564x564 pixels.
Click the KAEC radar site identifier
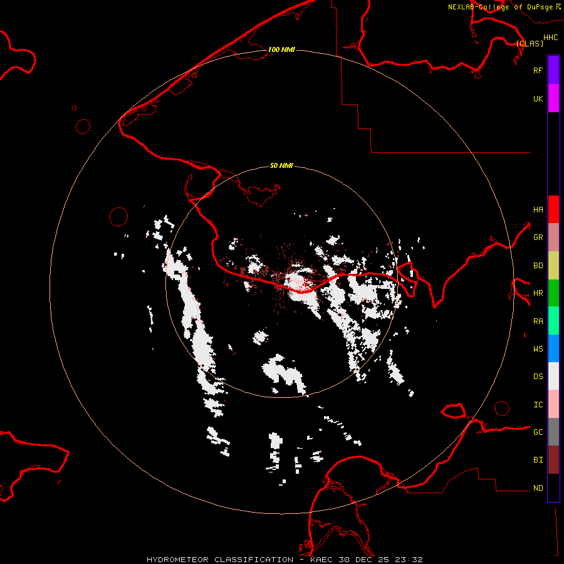coord(321,560)
